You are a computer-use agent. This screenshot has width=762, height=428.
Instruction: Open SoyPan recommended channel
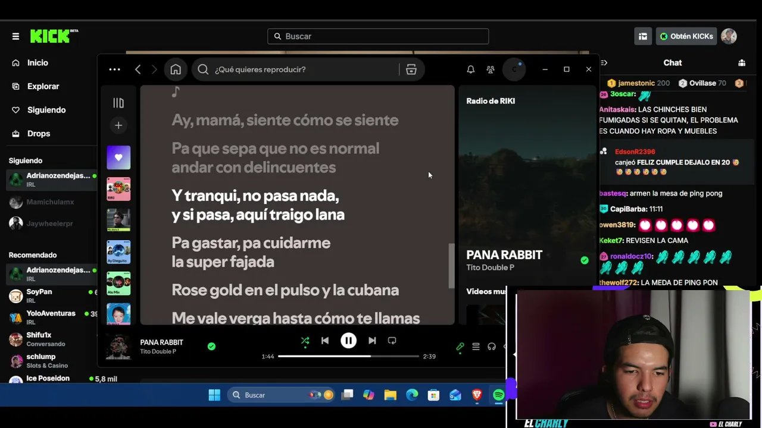pyautogui.click(x=51, y=295)
